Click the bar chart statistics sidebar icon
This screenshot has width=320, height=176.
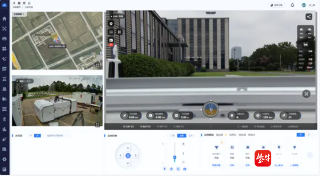coord(4,129)
